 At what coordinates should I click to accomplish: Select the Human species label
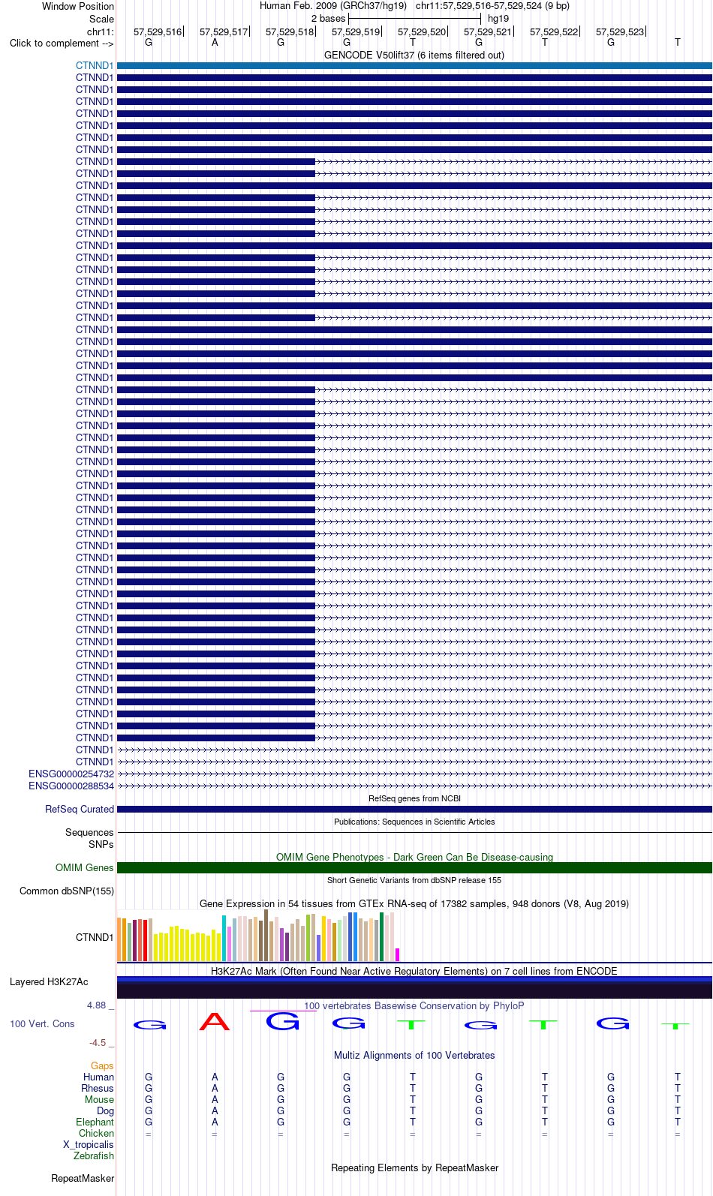(x=98, y=1077)
